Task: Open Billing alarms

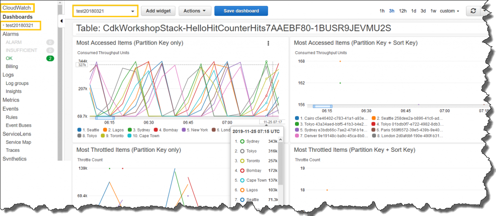Action: point(12,67)
